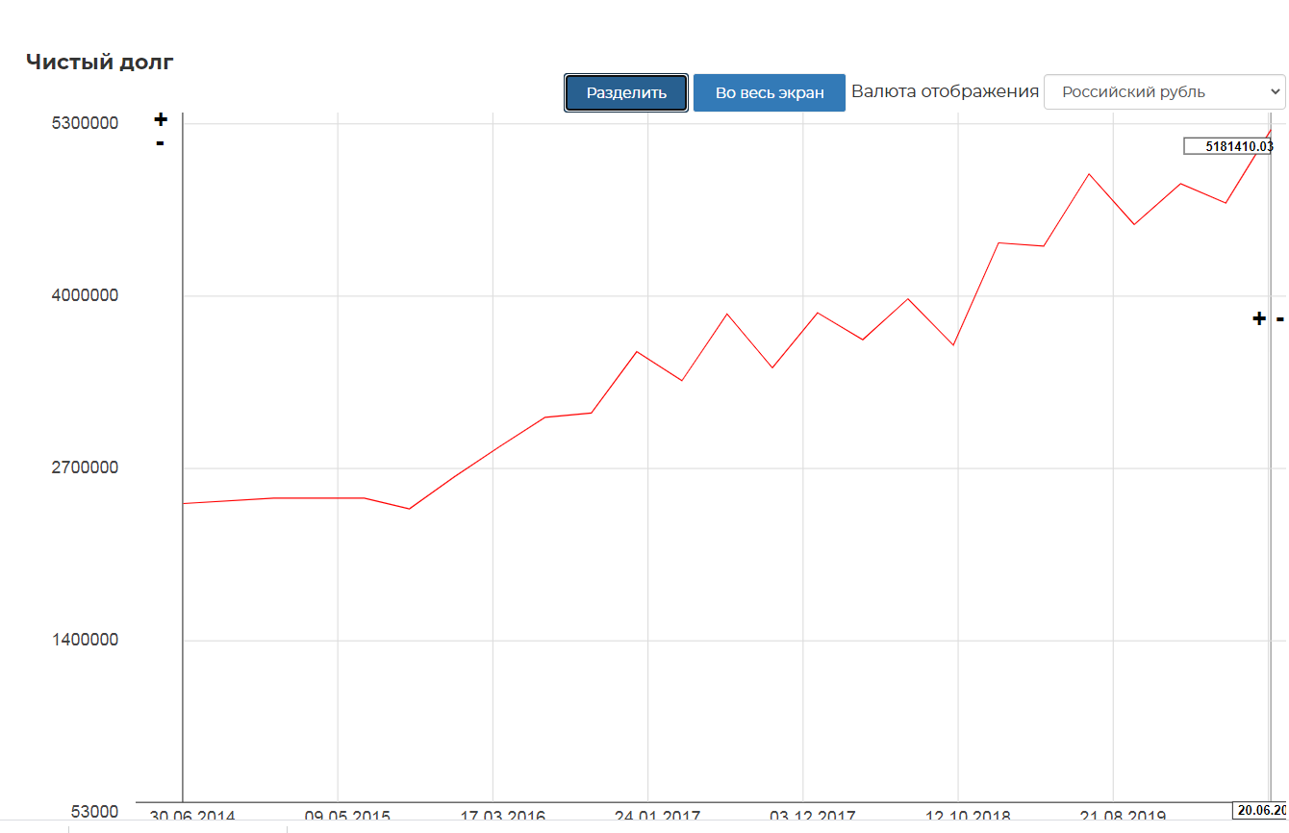Click the 12.10.2018 date on the x-axis
The image size is (1289, 833).
pos(968,817)
